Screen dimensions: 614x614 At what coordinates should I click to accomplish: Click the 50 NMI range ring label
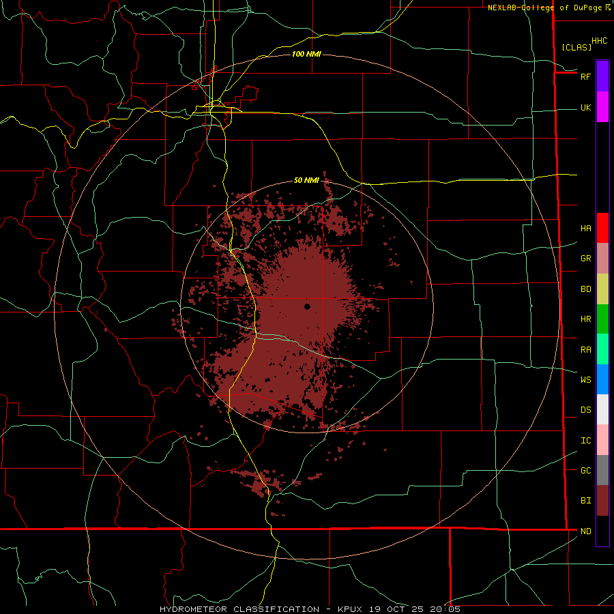[306, 180]
